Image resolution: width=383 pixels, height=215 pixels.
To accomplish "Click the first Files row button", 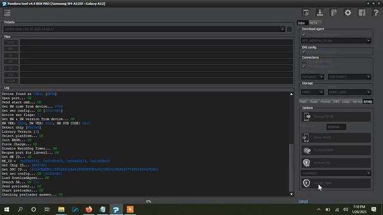I will click(x=11, y=42).
